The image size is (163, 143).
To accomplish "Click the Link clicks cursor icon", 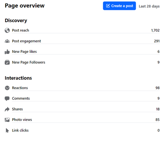I will (7, 130).
